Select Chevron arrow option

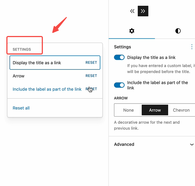point(181,110)
